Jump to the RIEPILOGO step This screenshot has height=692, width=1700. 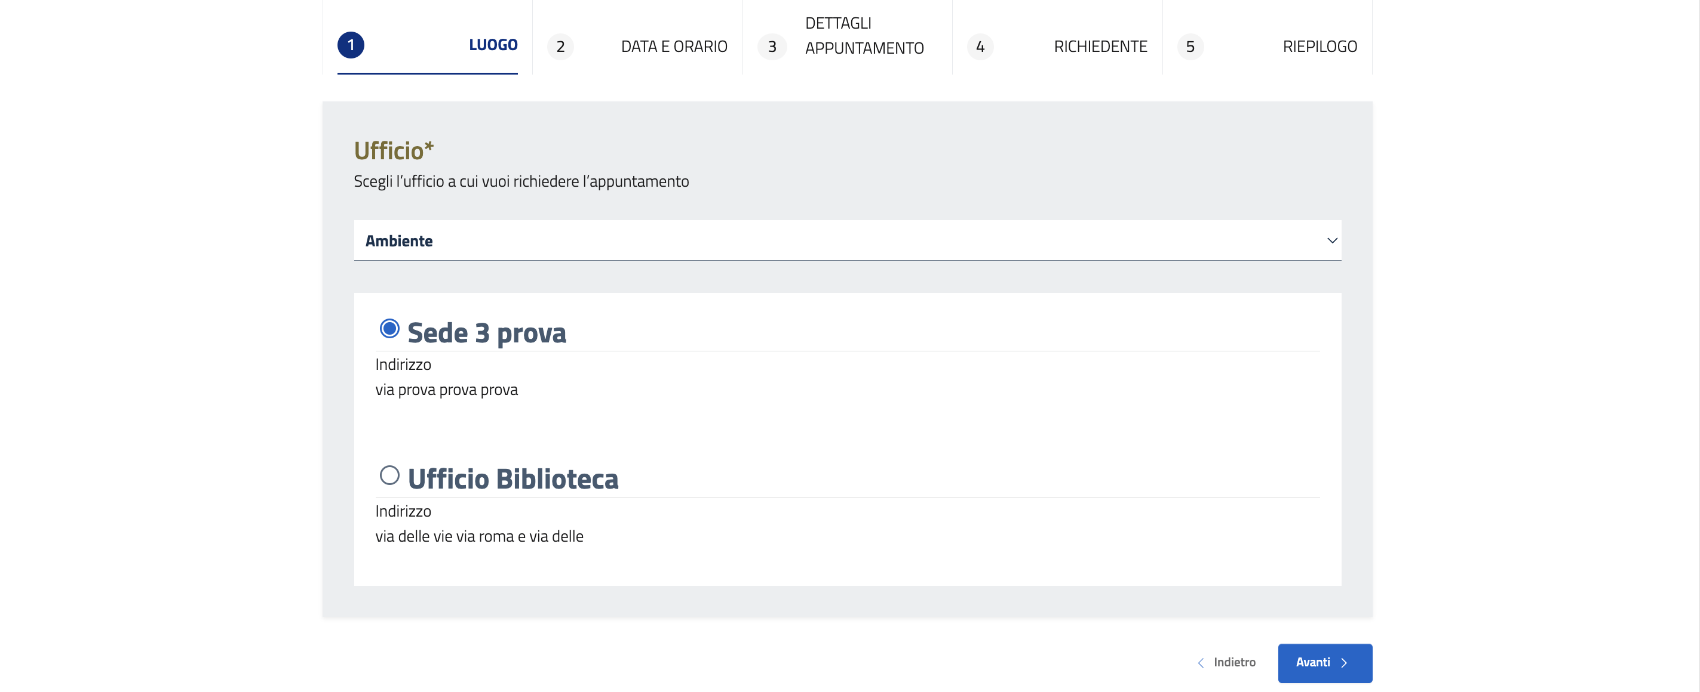1320,47
